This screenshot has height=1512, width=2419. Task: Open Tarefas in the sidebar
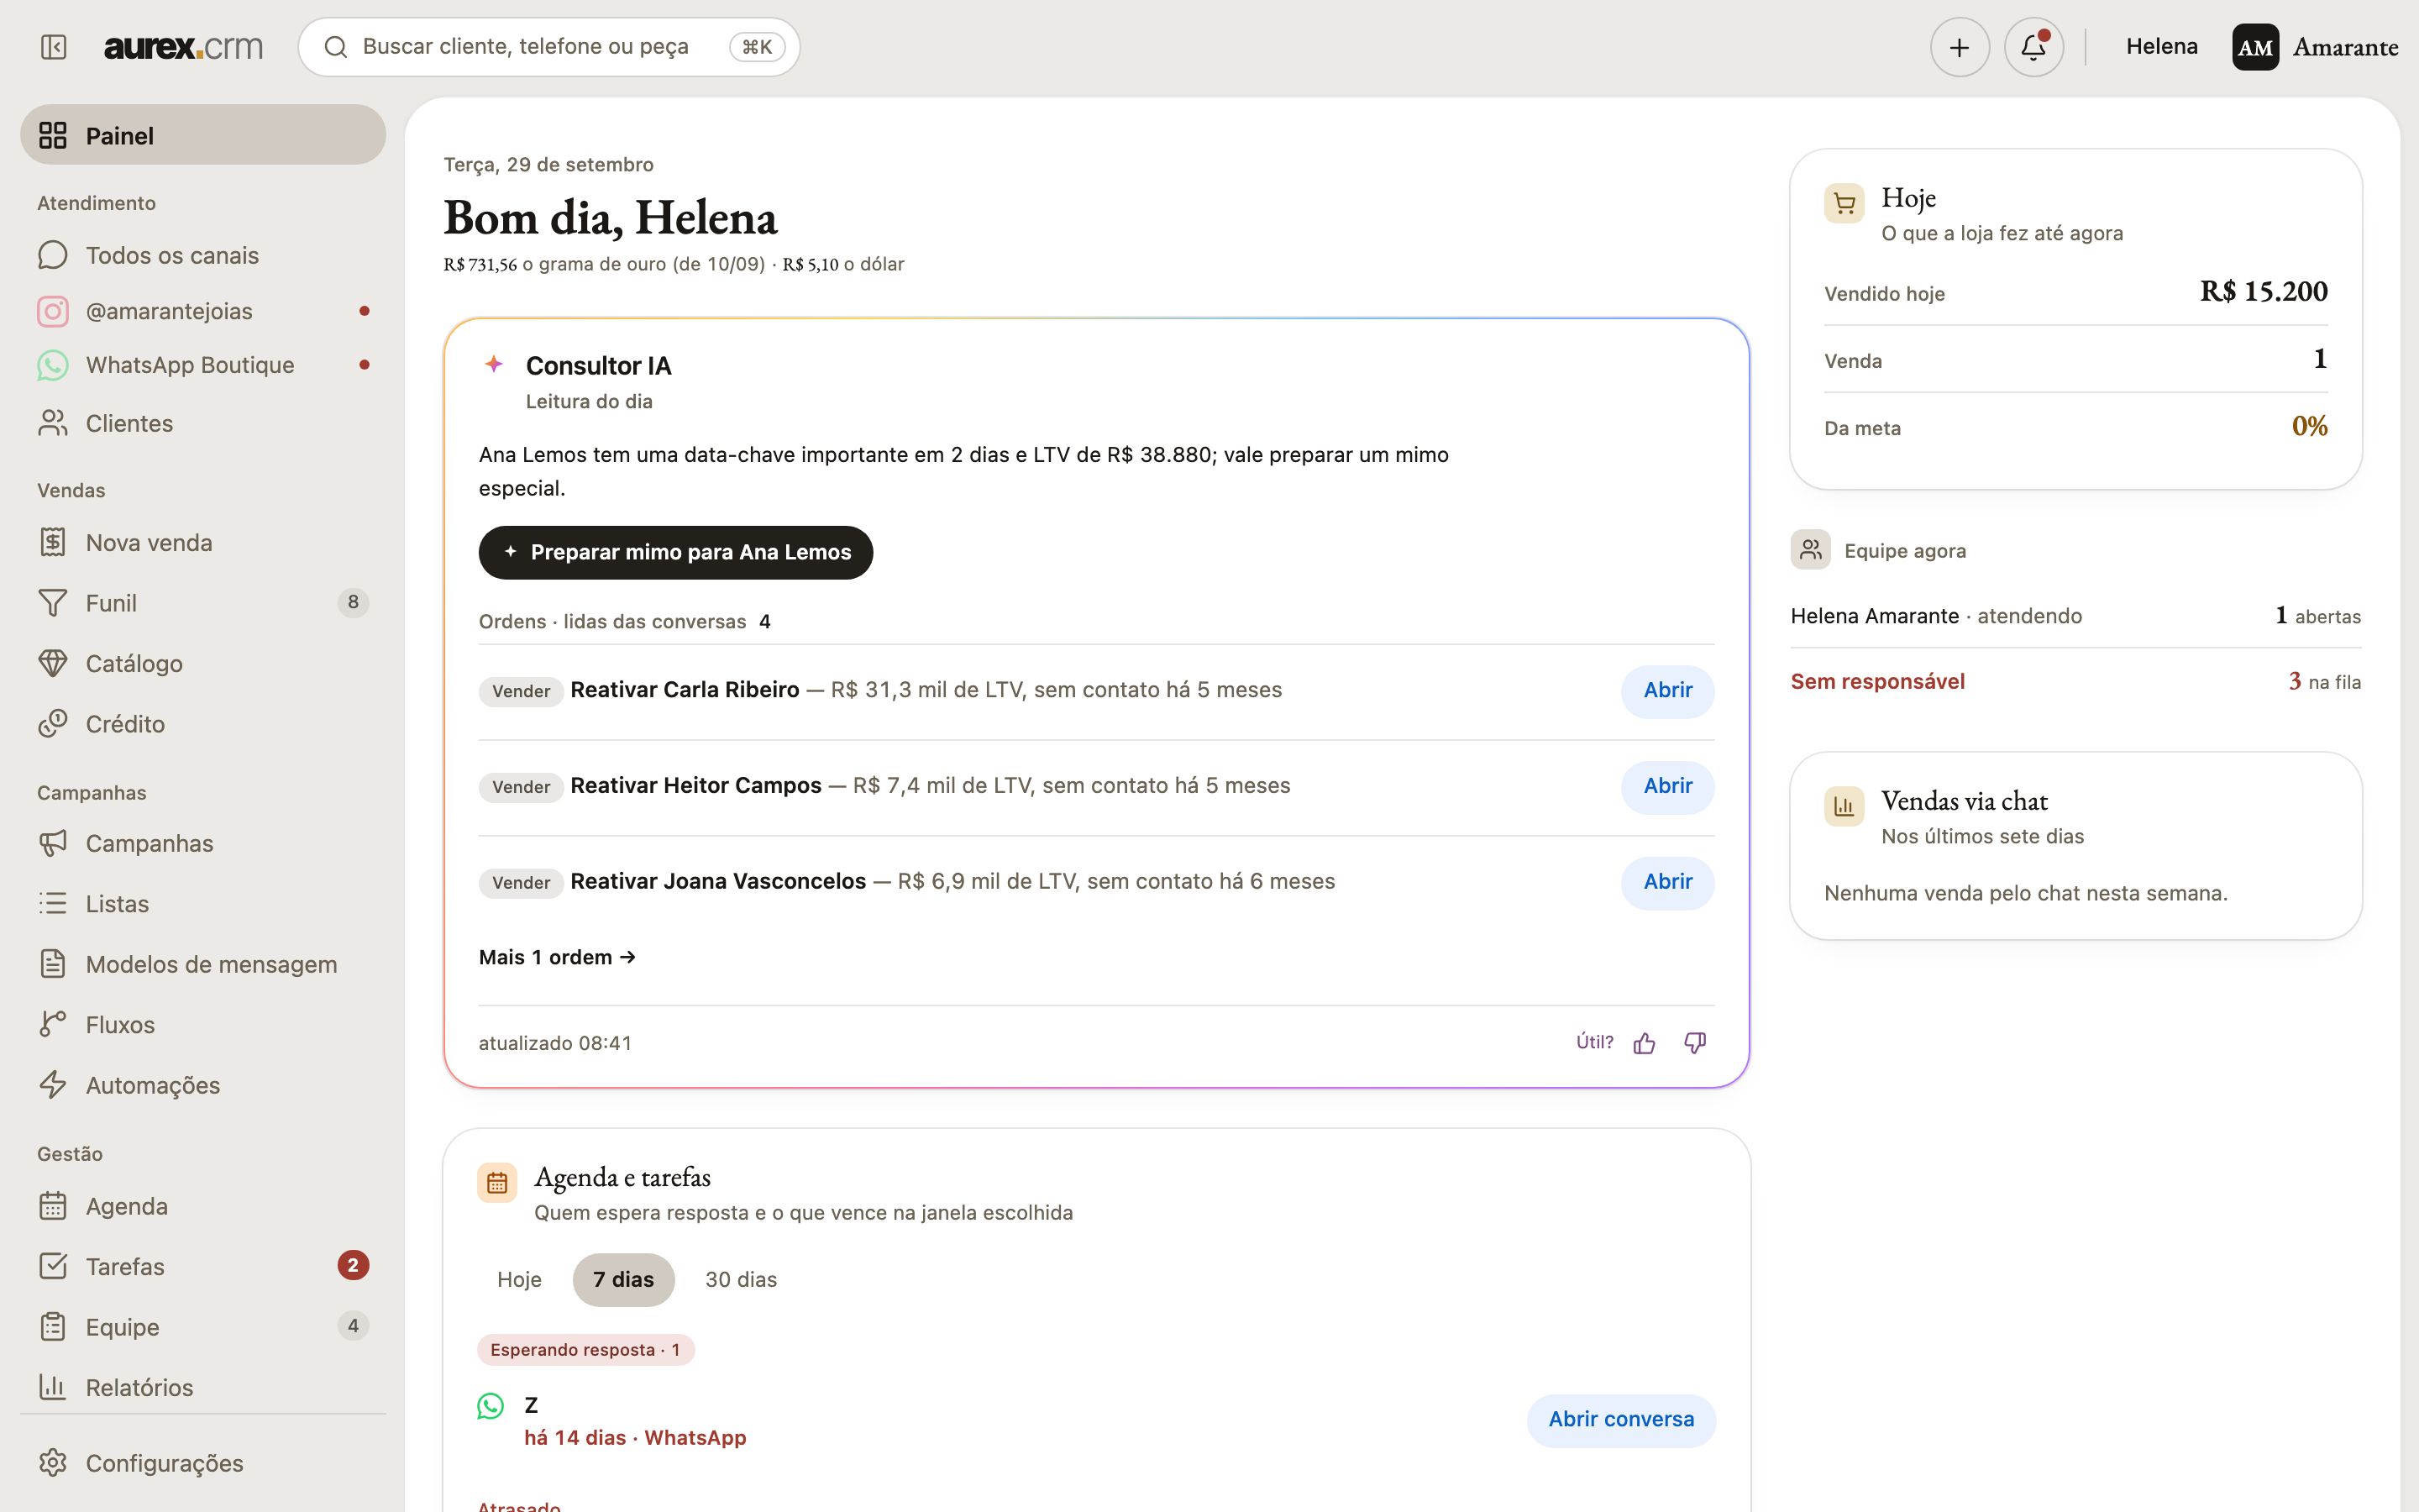[203, 1266]
